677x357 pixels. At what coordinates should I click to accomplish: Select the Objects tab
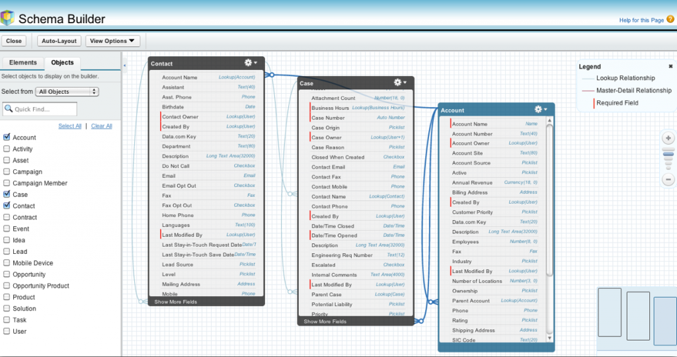[x=62, y=63]
